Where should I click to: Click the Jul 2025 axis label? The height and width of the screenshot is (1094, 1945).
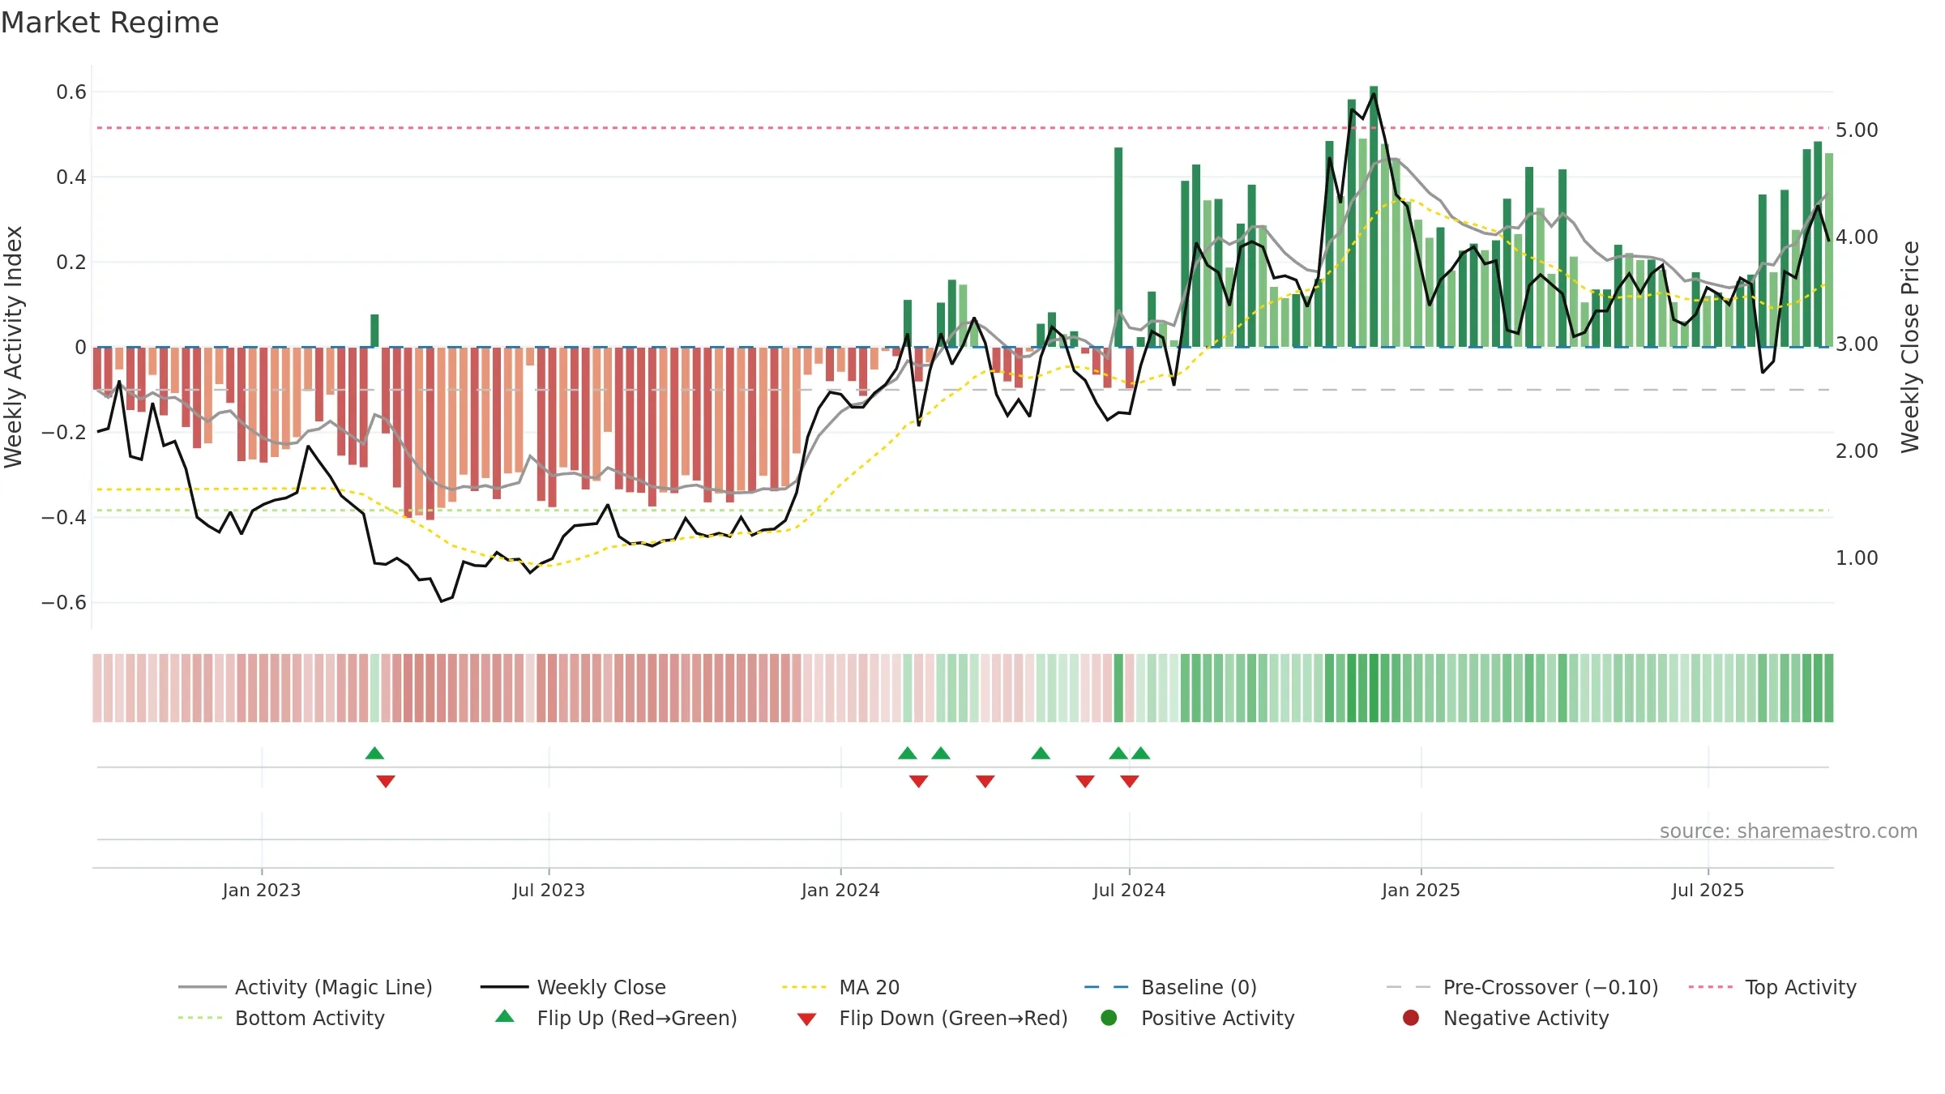(x=1708, y=891)
